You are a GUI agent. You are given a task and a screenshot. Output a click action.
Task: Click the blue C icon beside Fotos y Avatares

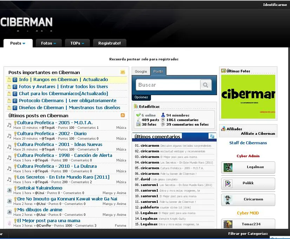[x=15, y=87]
